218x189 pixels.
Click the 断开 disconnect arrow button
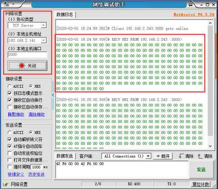pos(163,156)
